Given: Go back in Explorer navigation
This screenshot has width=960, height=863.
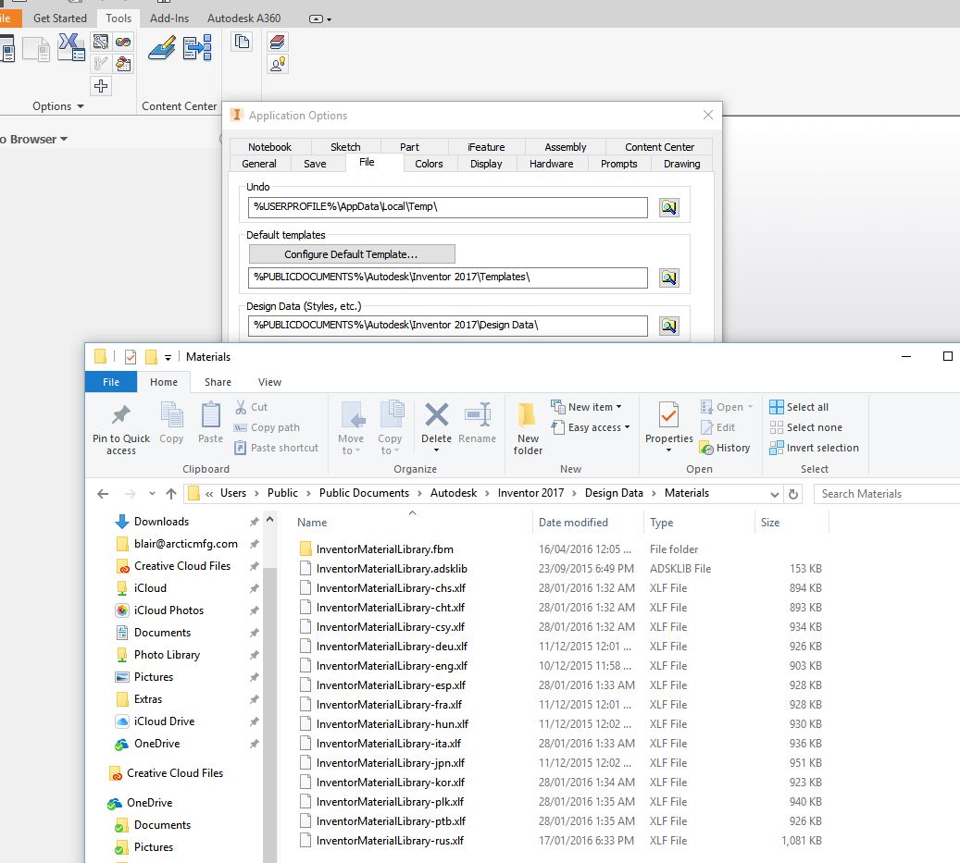Looking at the screenshot, I should coord(103,494).
